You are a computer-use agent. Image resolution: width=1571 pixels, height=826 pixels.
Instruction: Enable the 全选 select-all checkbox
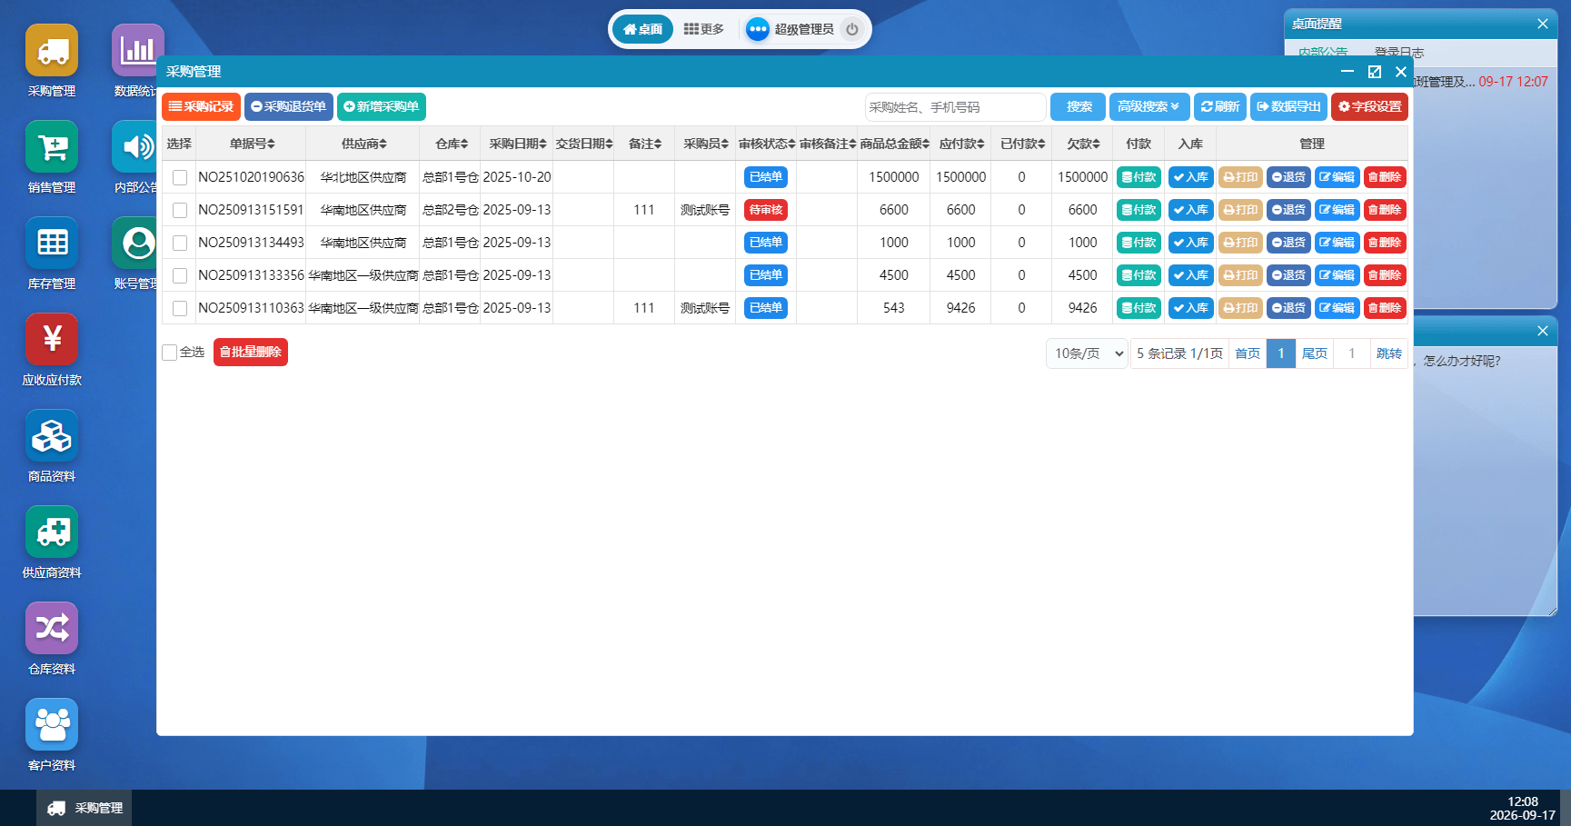[x=169, y=353]
